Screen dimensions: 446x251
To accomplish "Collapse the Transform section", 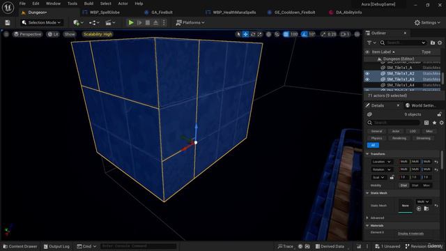I will pos(367,153).
